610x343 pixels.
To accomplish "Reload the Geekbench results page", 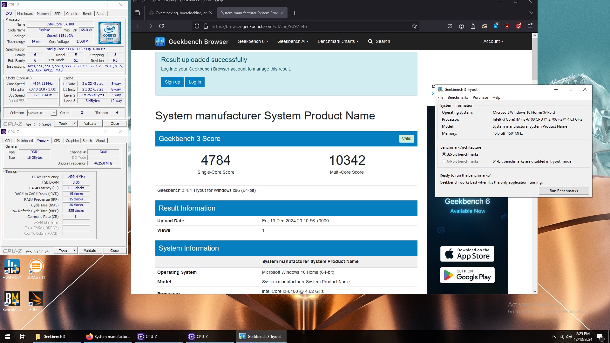I will [161, 26].
